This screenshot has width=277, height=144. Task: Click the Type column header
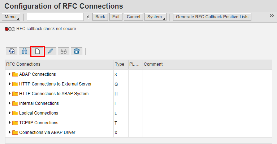coord(120,64)
